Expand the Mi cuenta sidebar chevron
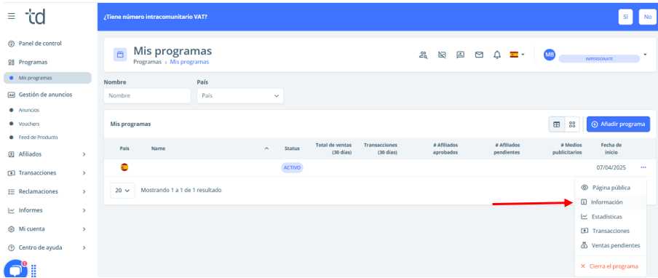658x278 pixels. pyautogui.click(x=84, y=229)
